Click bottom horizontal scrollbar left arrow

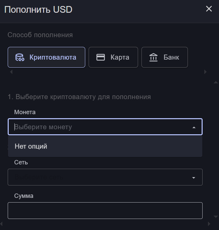click(x=2, y=224)
